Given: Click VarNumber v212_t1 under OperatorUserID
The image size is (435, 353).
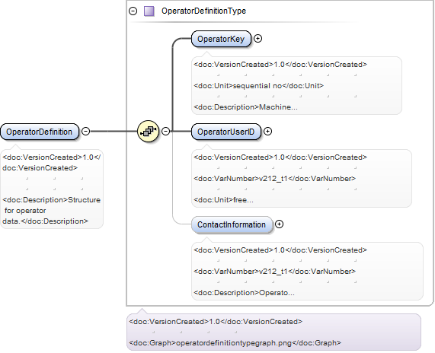Looking at the screenshot, I should pyautogui.click(x=274, y=179).
